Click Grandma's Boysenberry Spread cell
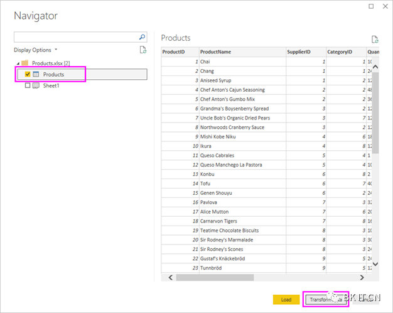The height and width of the screenshot is (313, 393). click(242, 109)
